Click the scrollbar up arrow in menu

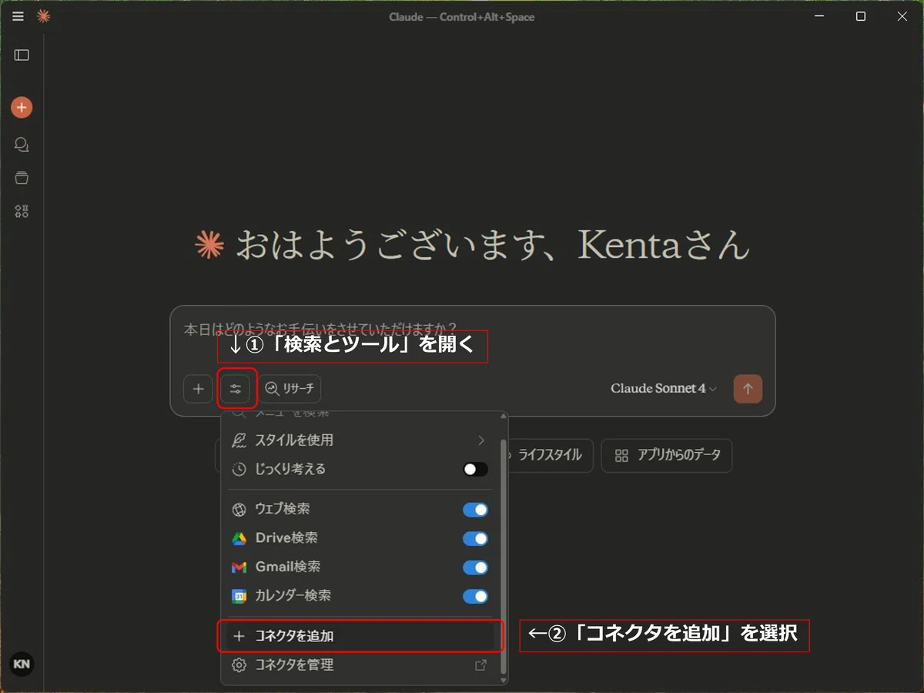point(504,418)
